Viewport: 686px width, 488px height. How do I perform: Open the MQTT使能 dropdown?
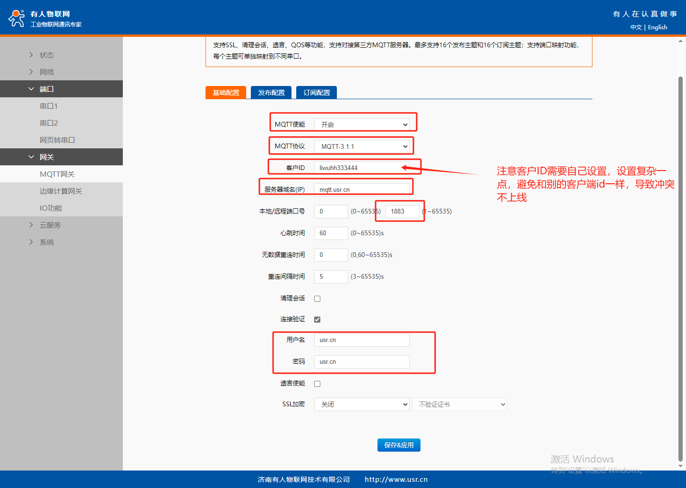(x=362, y=125)
